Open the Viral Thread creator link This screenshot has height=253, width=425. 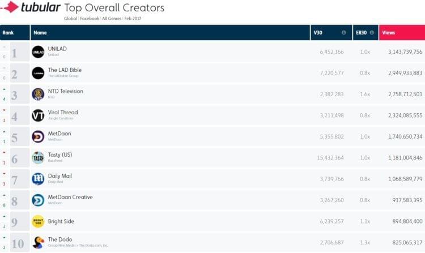pyautogui.click(x=63, y=112)
